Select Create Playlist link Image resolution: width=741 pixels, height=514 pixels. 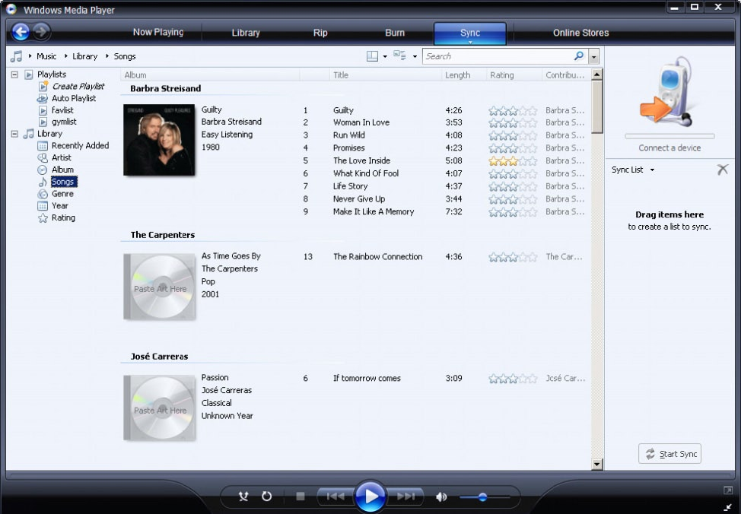78,86
